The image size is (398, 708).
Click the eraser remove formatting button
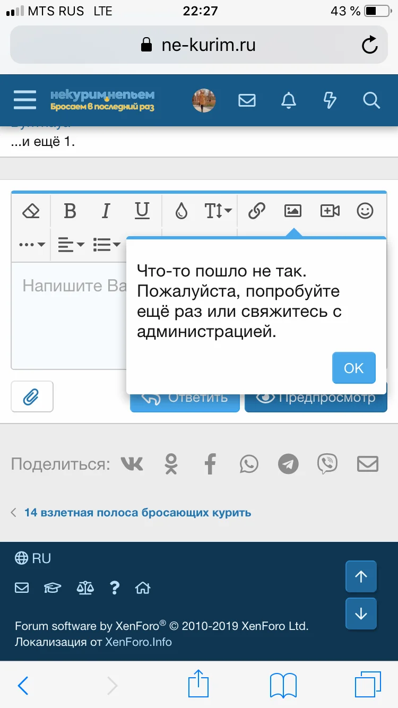tap(31, 211)
